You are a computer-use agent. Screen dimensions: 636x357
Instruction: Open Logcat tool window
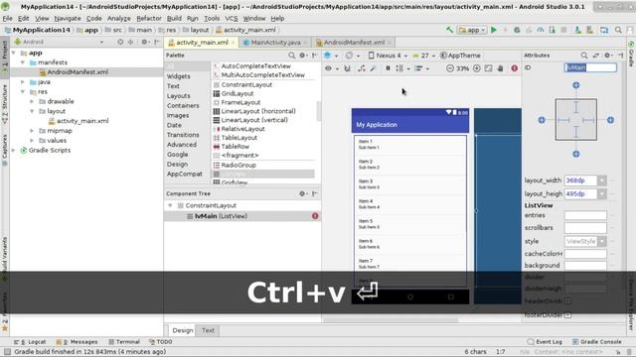(30, 342)
